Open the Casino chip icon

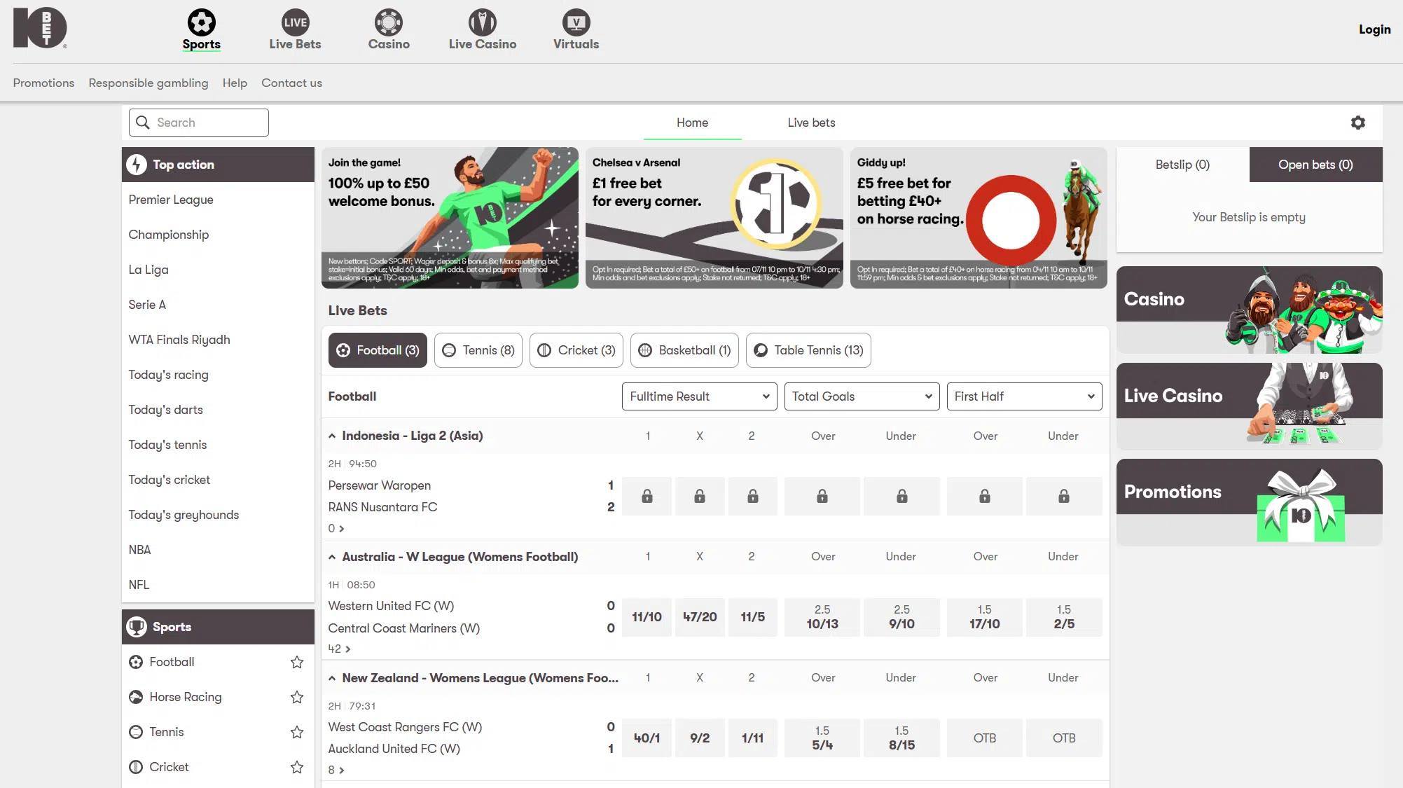pos(389,22)
